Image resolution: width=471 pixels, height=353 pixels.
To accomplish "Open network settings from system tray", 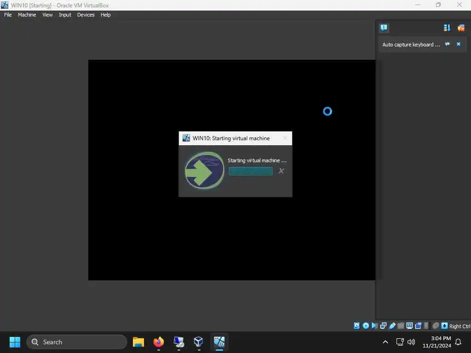I will 400,342.
